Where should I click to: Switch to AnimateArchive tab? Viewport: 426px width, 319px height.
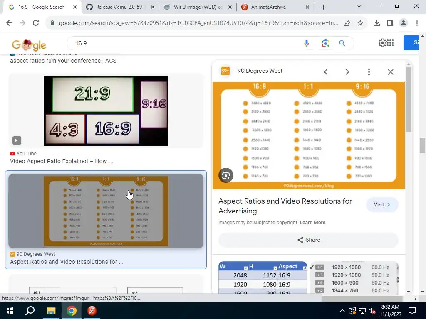(x=275, y=7)
